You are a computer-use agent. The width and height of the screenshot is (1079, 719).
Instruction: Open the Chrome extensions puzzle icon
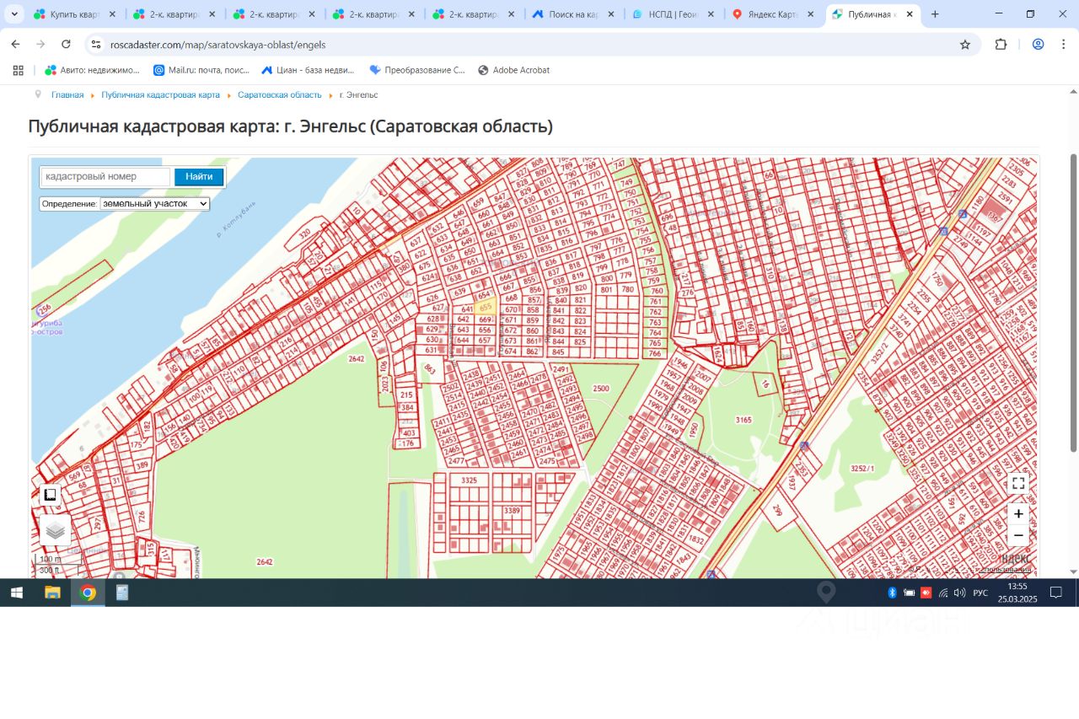tap(1001, 45)
